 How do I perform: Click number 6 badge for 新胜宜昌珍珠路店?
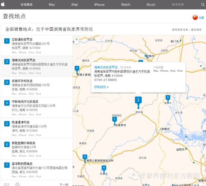(7, 144)
